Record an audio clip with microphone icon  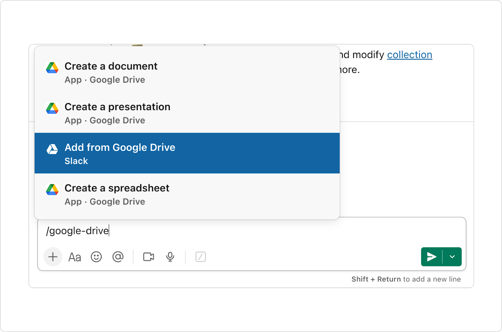170,257
